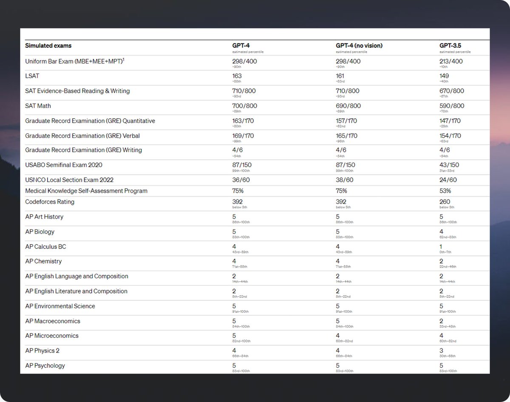Select the "700/800" SAT Math score
Screen dimensions: 510x402
click(x=244, y=106)
